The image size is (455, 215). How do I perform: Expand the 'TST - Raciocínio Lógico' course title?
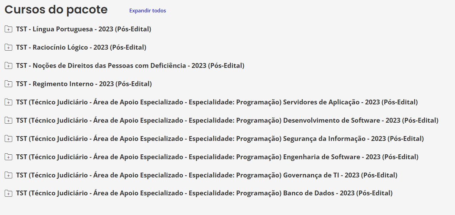[x=81, y=48]
